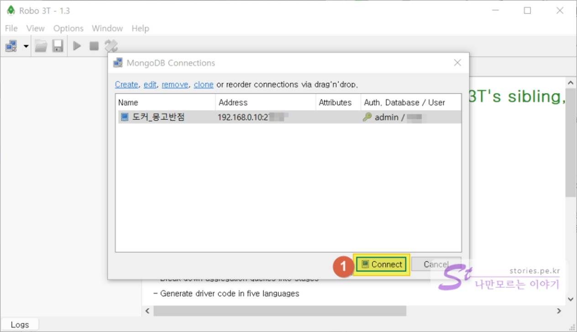
Task: Open the Window menu
Action: [107, 28]
